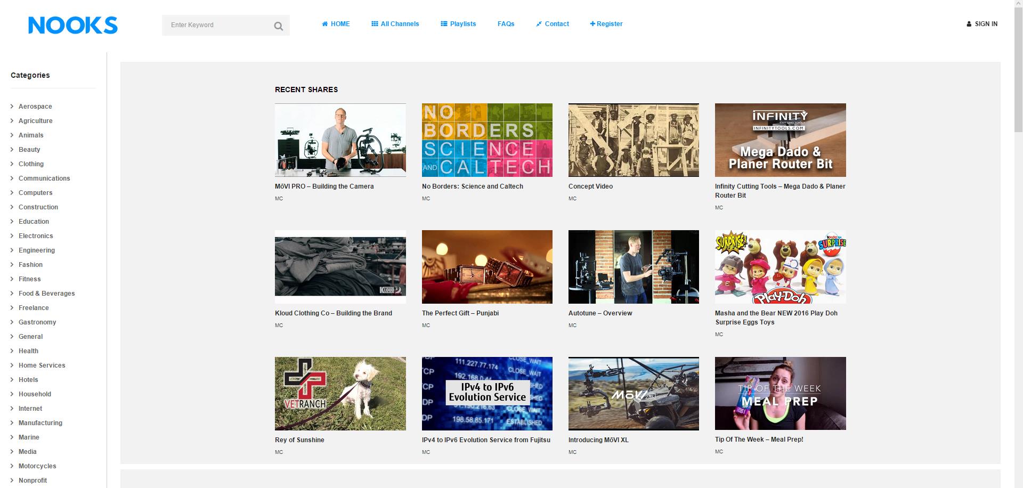Expand the Aerospace category chevron
This screenshot has width=1023, height=488.
point(12,107)
